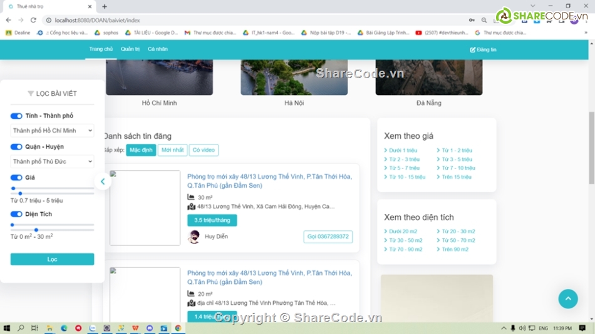Open the Hồ Chí Minh city thumbnail
The width and height of the screenshot is (595, 334).
click(159, 78)
